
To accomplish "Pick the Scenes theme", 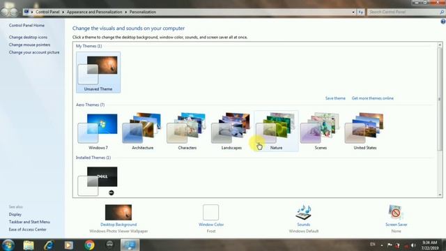I will pos(321,131).
